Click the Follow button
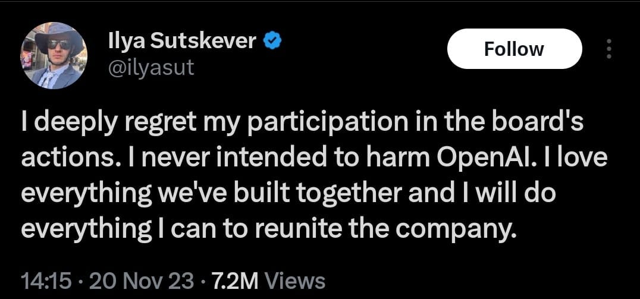The width and height of the screenshot is (640, 299). 514,49
